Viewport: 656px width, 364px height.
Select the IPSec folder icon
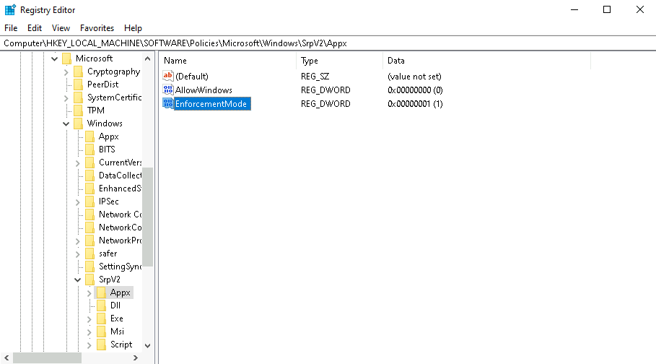click(x=90, y=201)
